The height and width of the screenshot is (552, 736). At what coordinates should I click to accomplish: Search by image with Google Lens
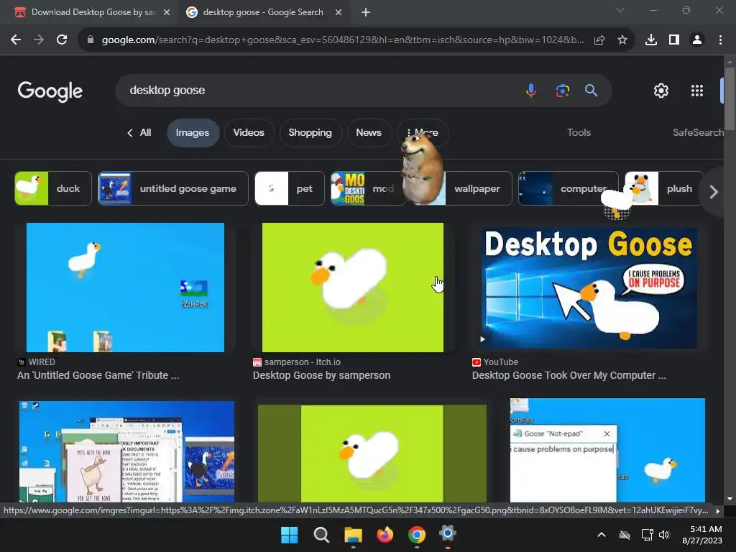[x=562, y=90]
